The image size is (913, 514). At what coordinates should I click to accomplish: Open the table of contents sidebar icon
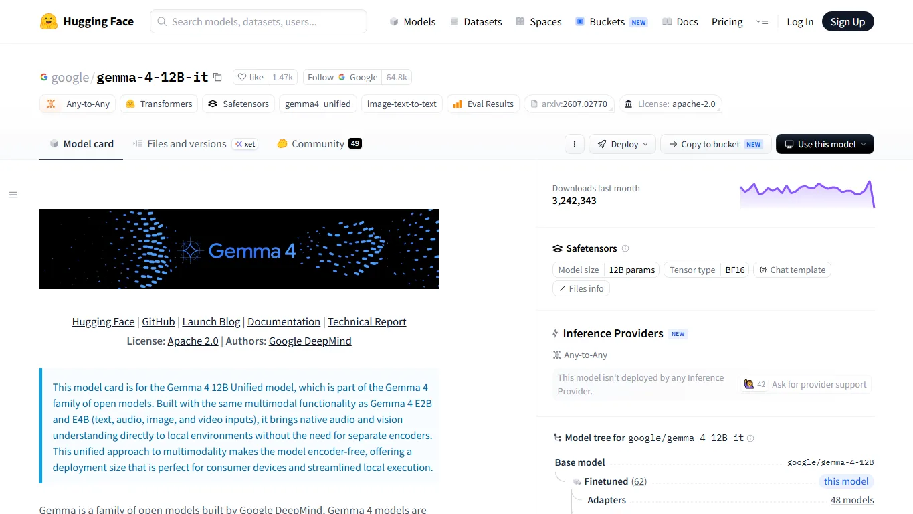pos(13,195)
